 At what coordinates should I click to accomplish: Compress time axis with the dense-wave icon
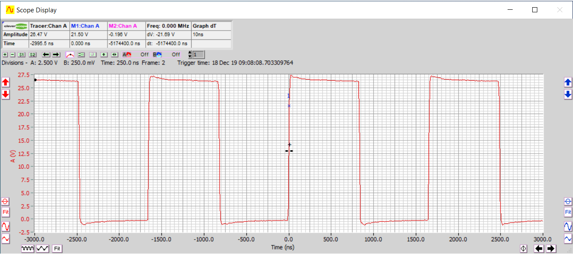click(x=28, y=248)
